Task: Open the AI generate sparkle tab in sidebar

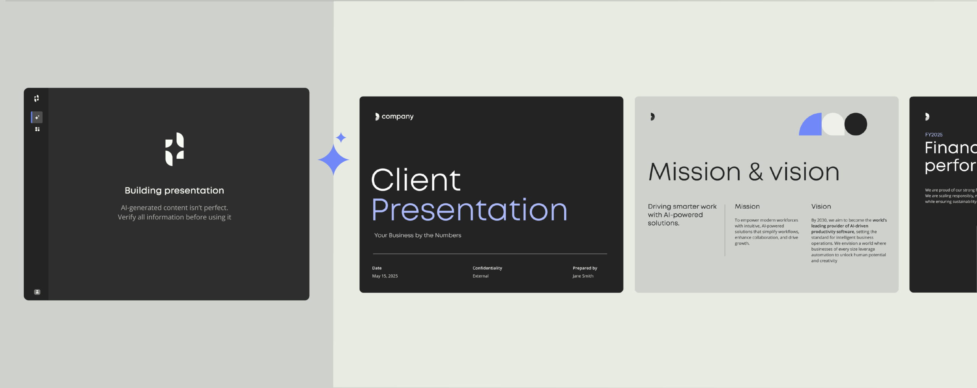Action: (x=37, y=117)
